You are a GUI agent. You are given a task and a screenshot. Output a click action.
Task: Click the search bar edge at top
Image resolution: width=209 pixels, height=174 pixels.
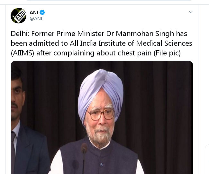tap(109, 1)
